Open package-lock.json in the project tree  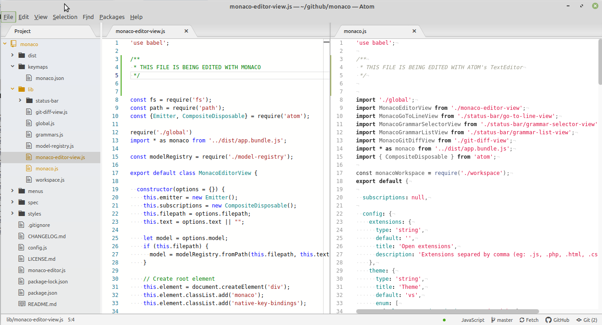pyautogui.click(x=48, y=282)
